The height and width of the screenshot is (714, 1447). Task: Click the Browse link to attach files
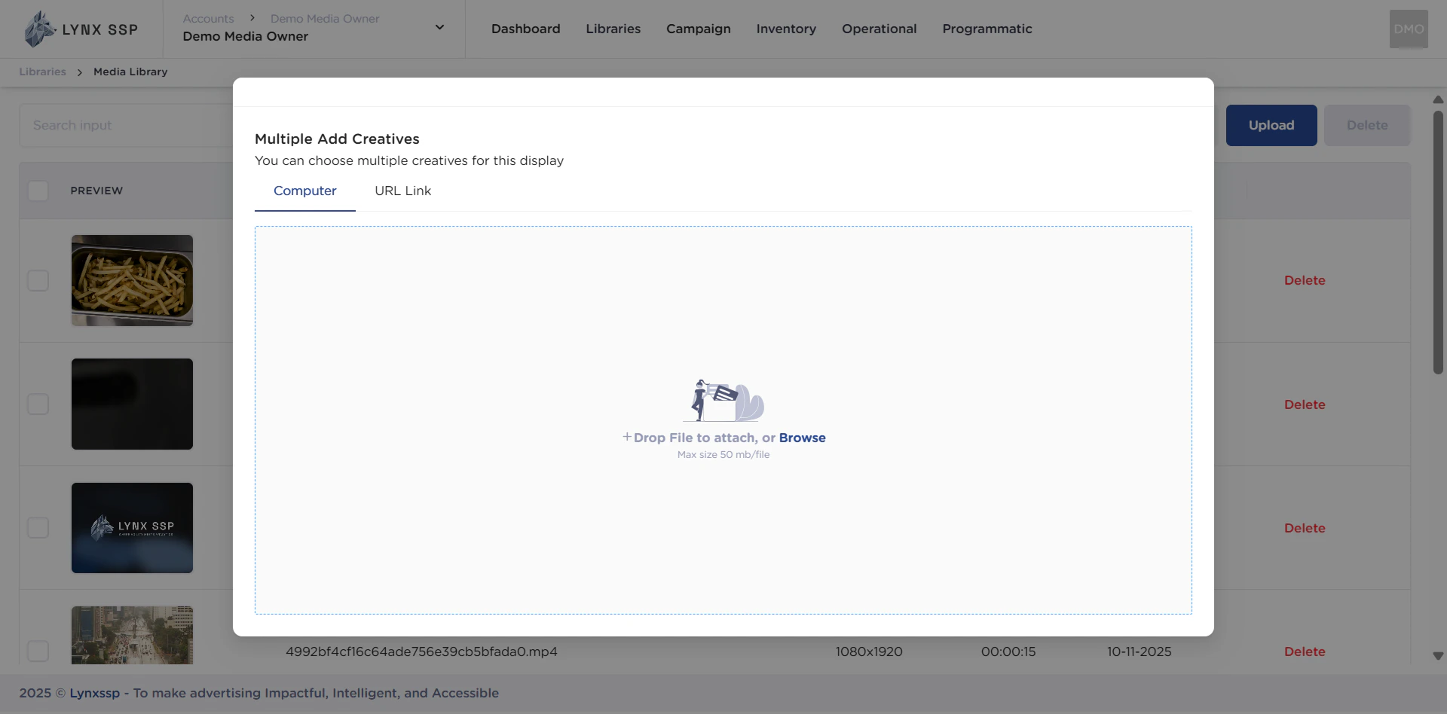[x=802, y=438]
